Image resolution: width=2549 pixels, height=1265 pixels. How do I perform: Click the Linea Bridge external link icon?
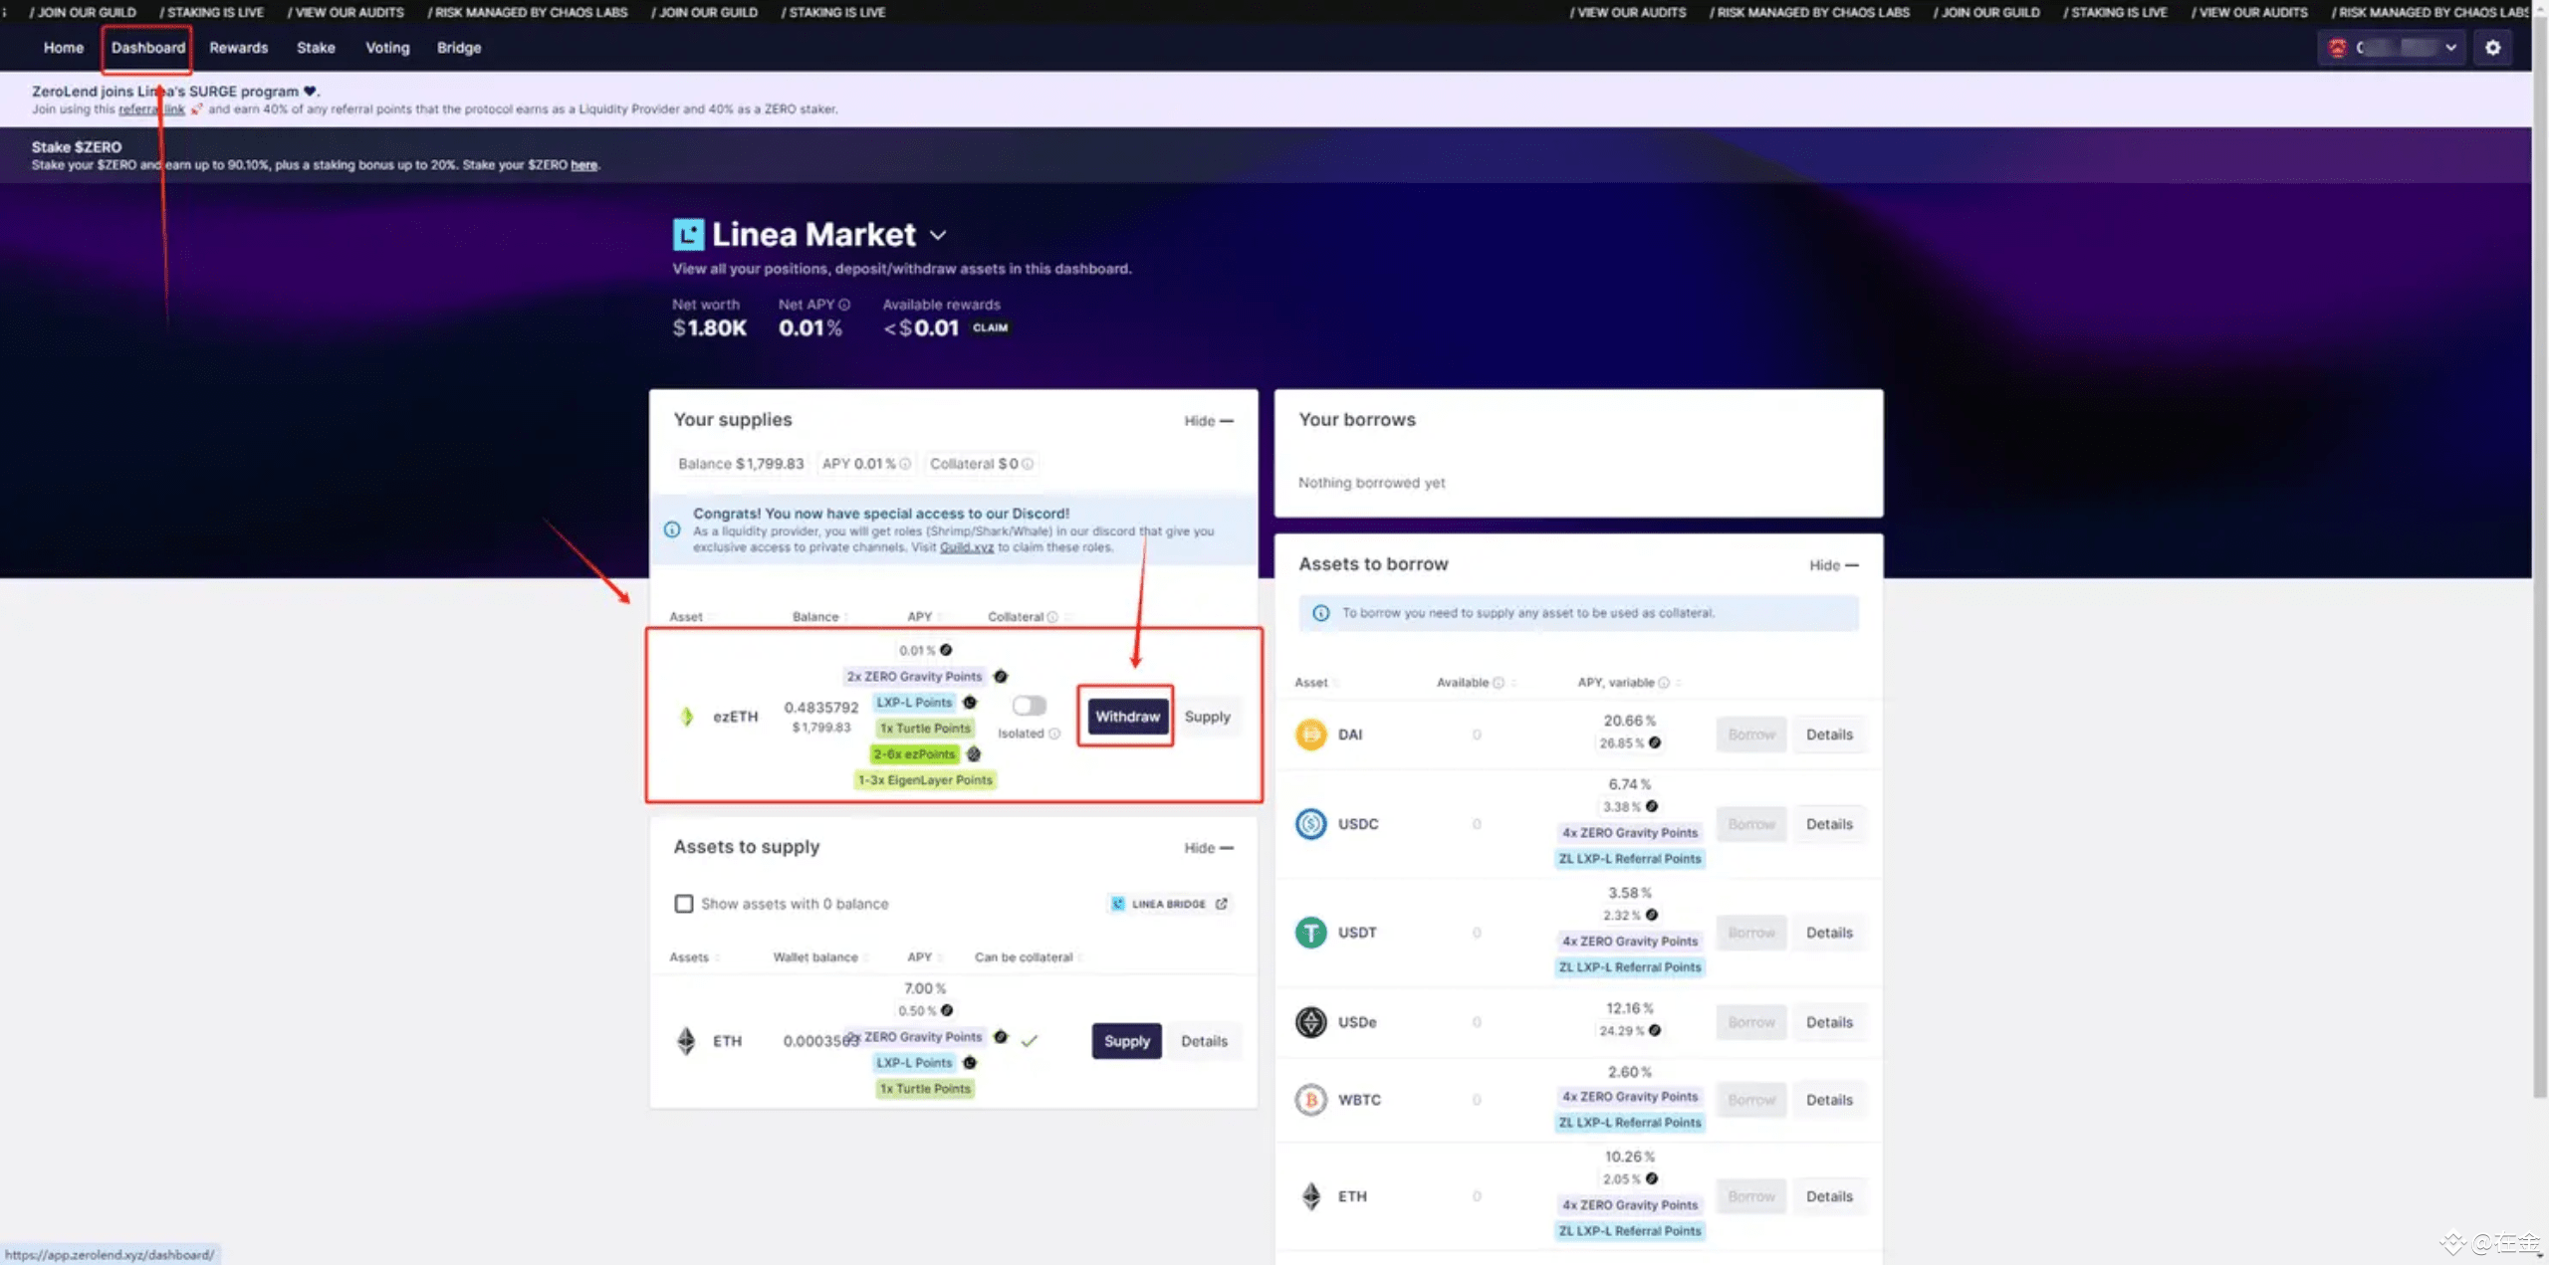pyautogui.click(x=1222, y=904)
